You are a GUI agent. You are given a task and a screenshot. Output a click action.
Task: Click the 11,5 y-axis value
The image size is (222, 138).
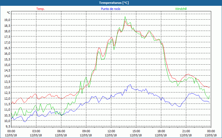pyautogui.click(x=7, y=104)
